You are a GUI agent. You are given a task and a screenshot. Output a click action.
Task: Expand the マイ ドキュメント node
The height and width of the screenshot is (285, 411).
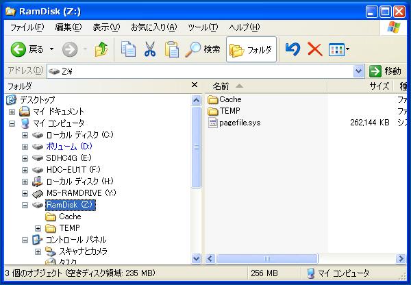(x=12, y=112)
